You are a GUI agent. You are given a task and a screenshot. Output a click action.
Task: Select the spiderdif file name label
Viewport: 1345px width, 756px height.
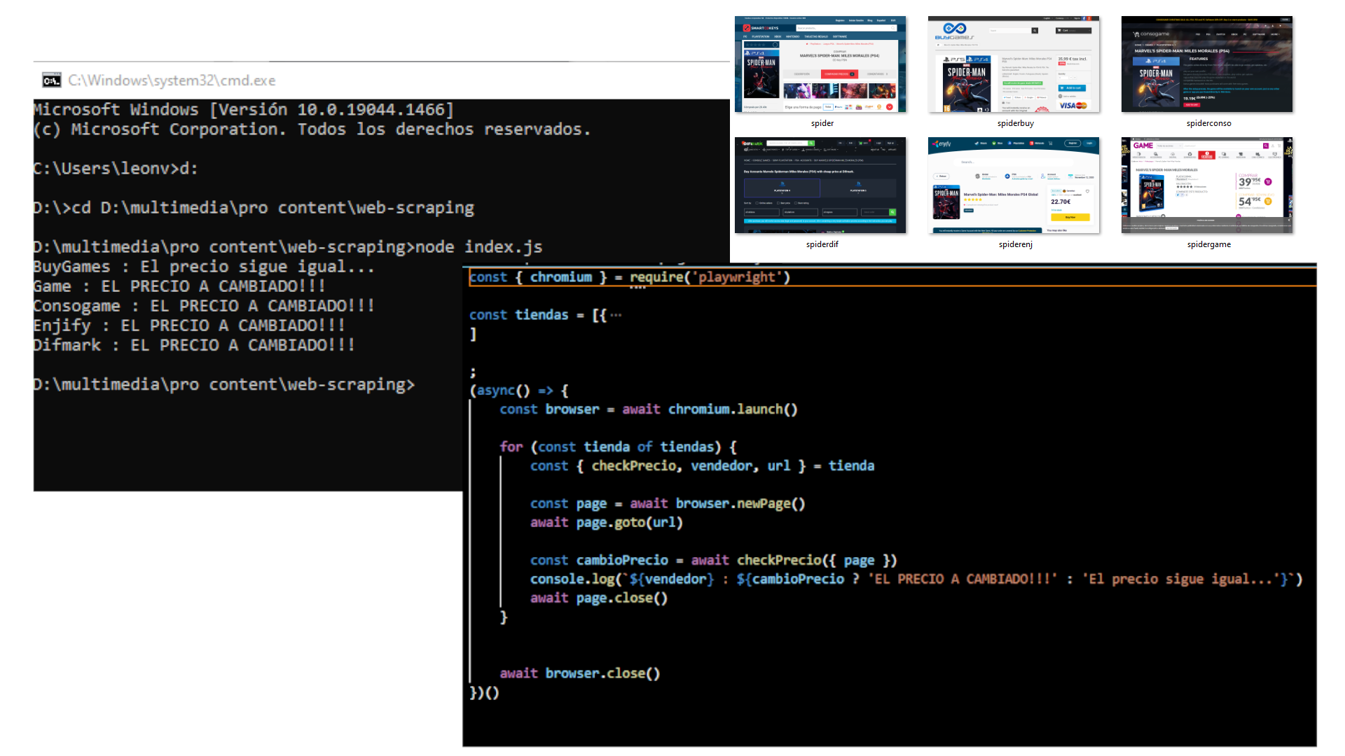(822, 244)
